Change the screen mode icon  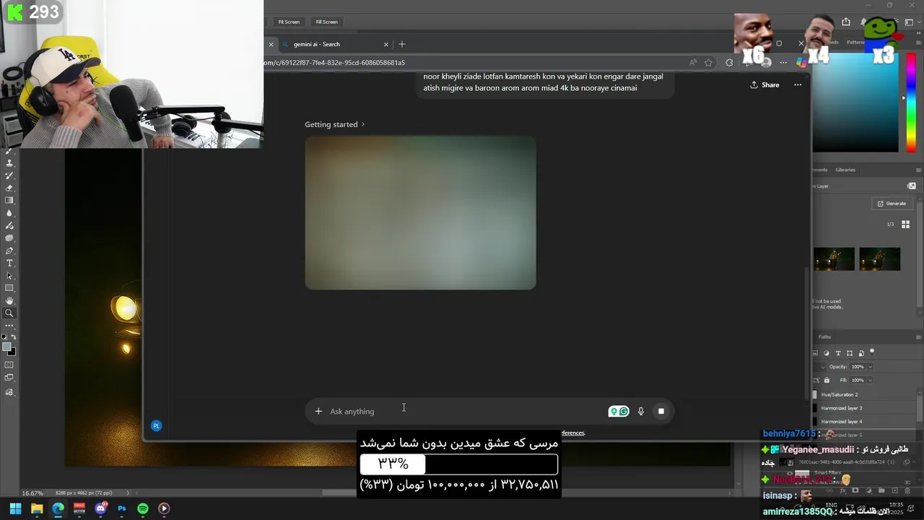pyautogui.click(x=9, y=378)
